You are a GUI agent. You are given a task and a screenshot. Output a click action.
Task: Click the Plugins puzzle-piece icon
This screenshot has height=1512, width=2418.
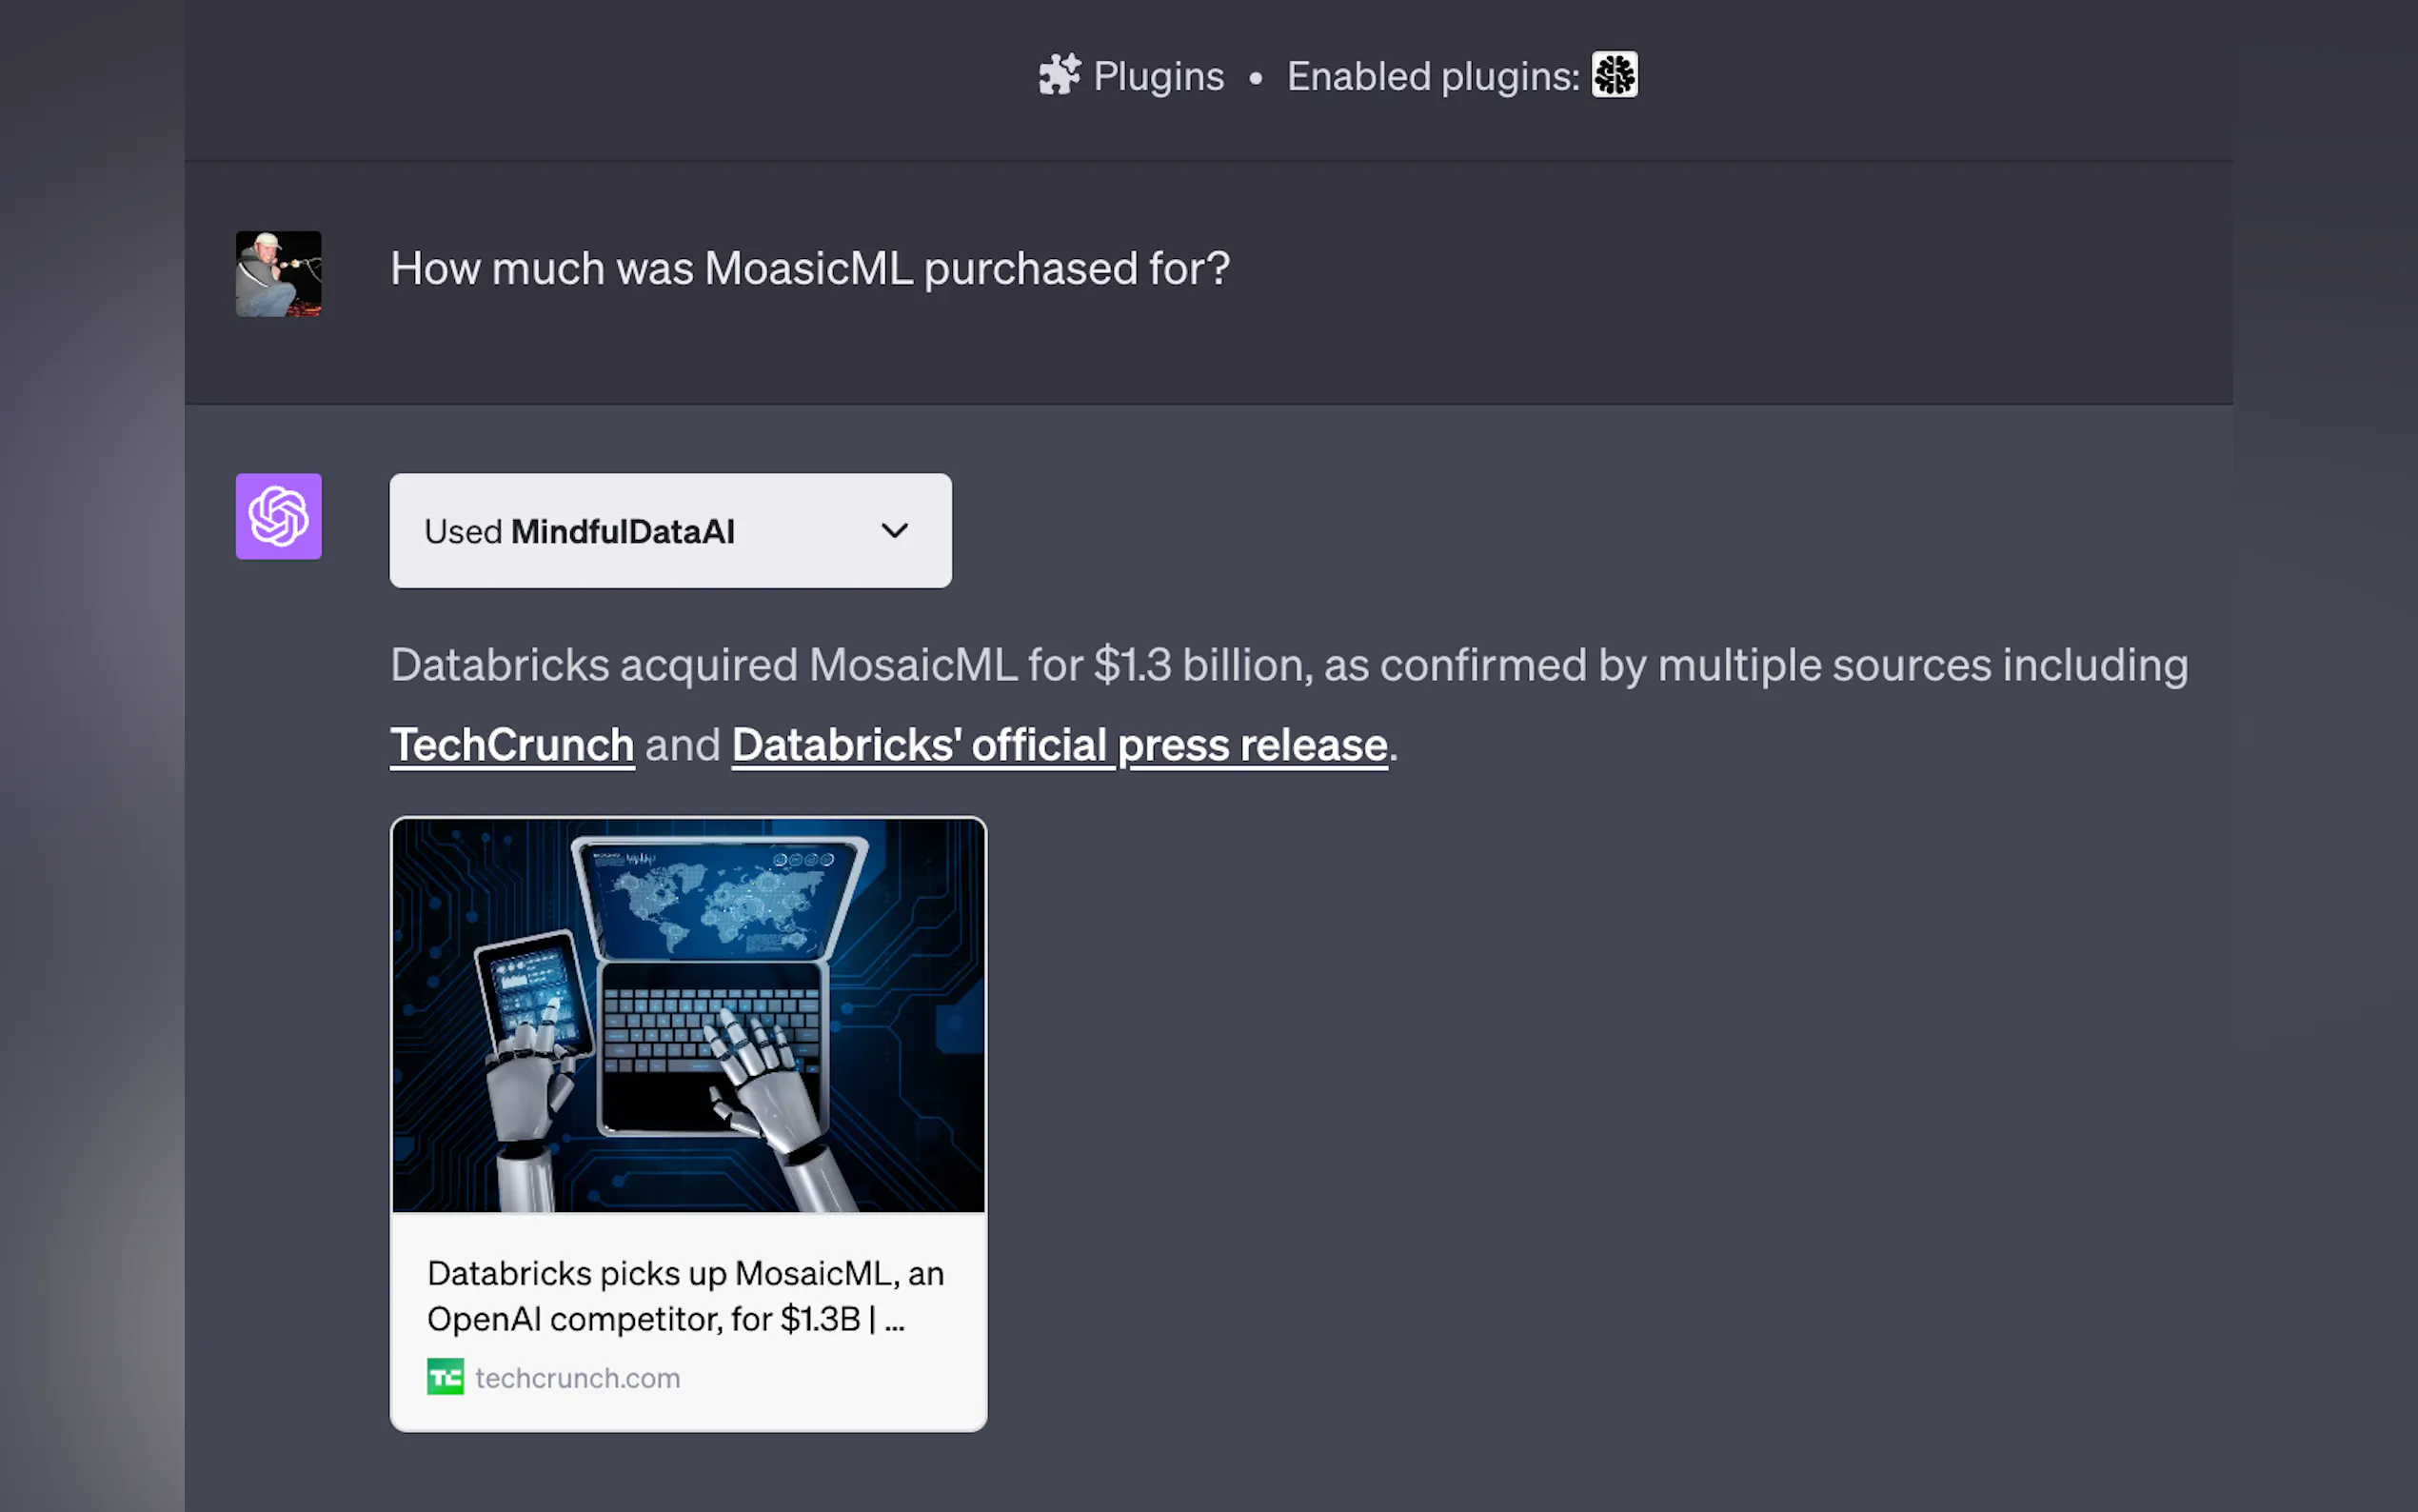click(x=1060, y=75)
